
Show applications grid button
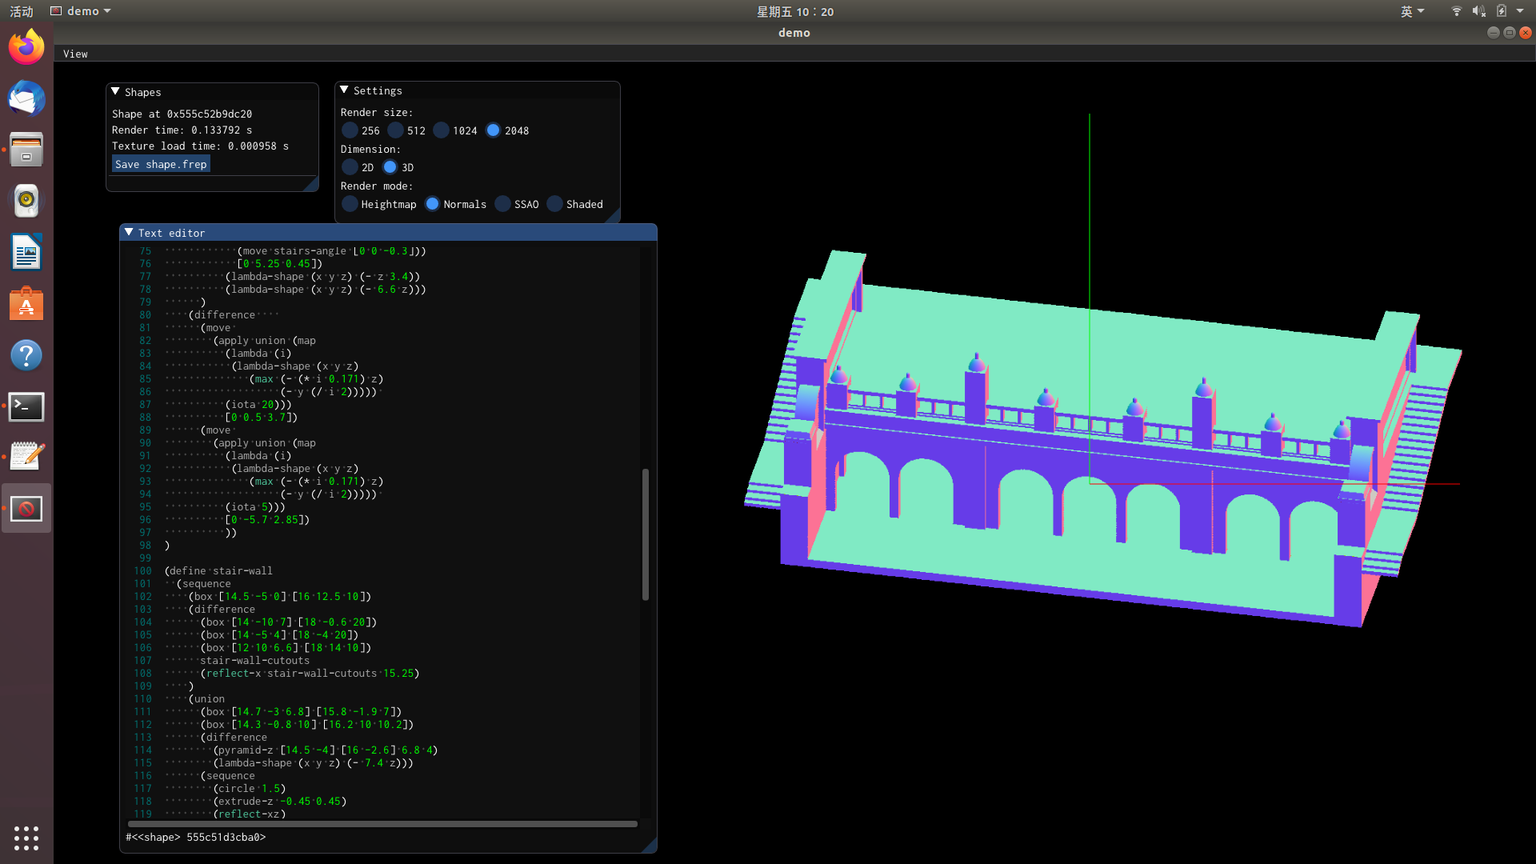tap(26, 838)
